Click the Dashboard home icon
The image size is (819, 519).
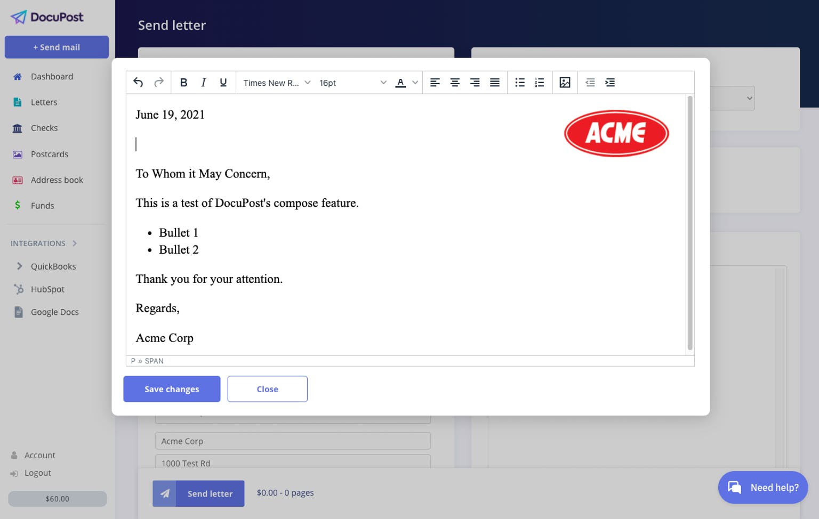18,77
